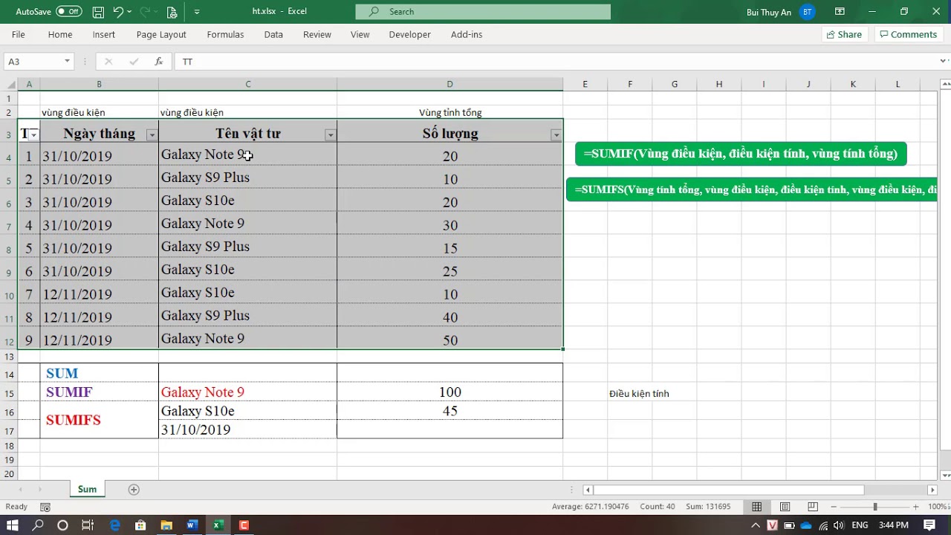This screenshot has height=535, width=951.
Task: Switch to the Insert ribbon tab
Action: click(104, 34)
